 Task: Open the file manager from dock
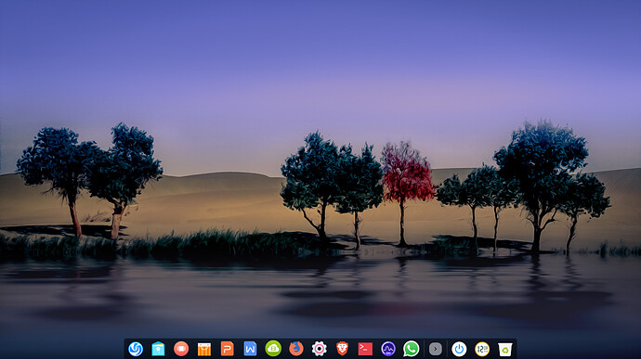click(158, 349)
